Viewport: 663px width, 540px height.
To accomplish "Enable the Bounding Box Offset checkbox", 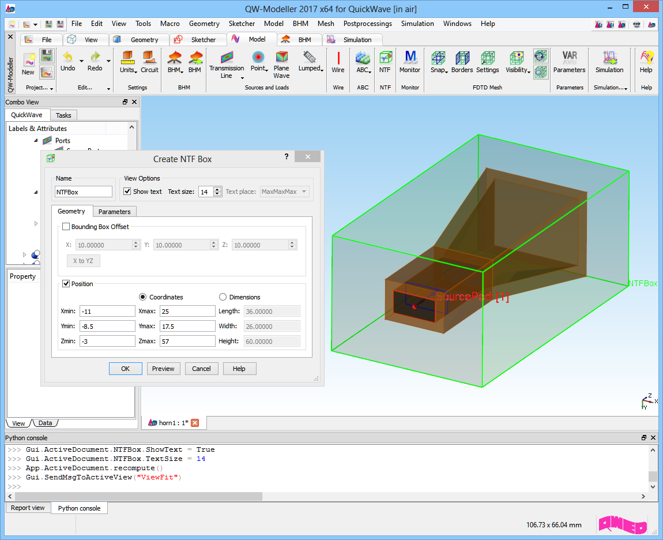I will pos(66,226).
